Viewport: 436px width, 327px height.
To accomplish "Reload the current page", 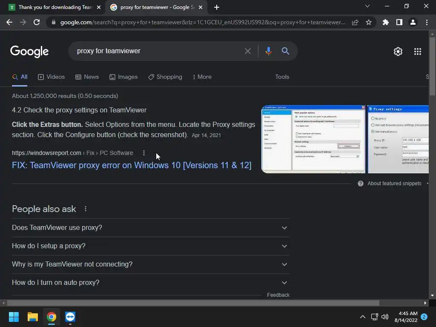I will 37,22.
